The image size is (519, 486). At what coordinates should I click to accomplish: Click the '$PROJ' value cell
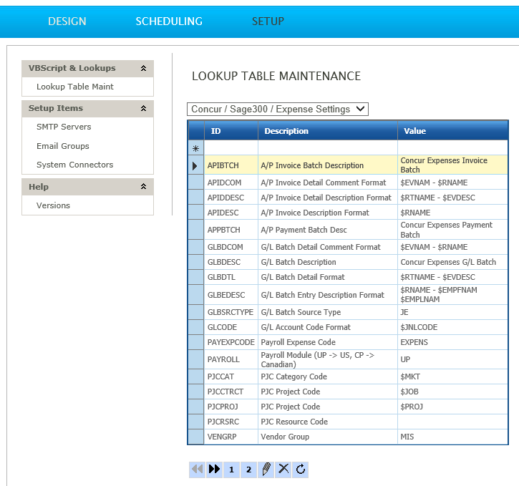[453, 407]
